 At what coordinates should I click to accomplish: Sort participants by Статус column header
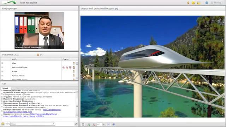coord(66,59)
